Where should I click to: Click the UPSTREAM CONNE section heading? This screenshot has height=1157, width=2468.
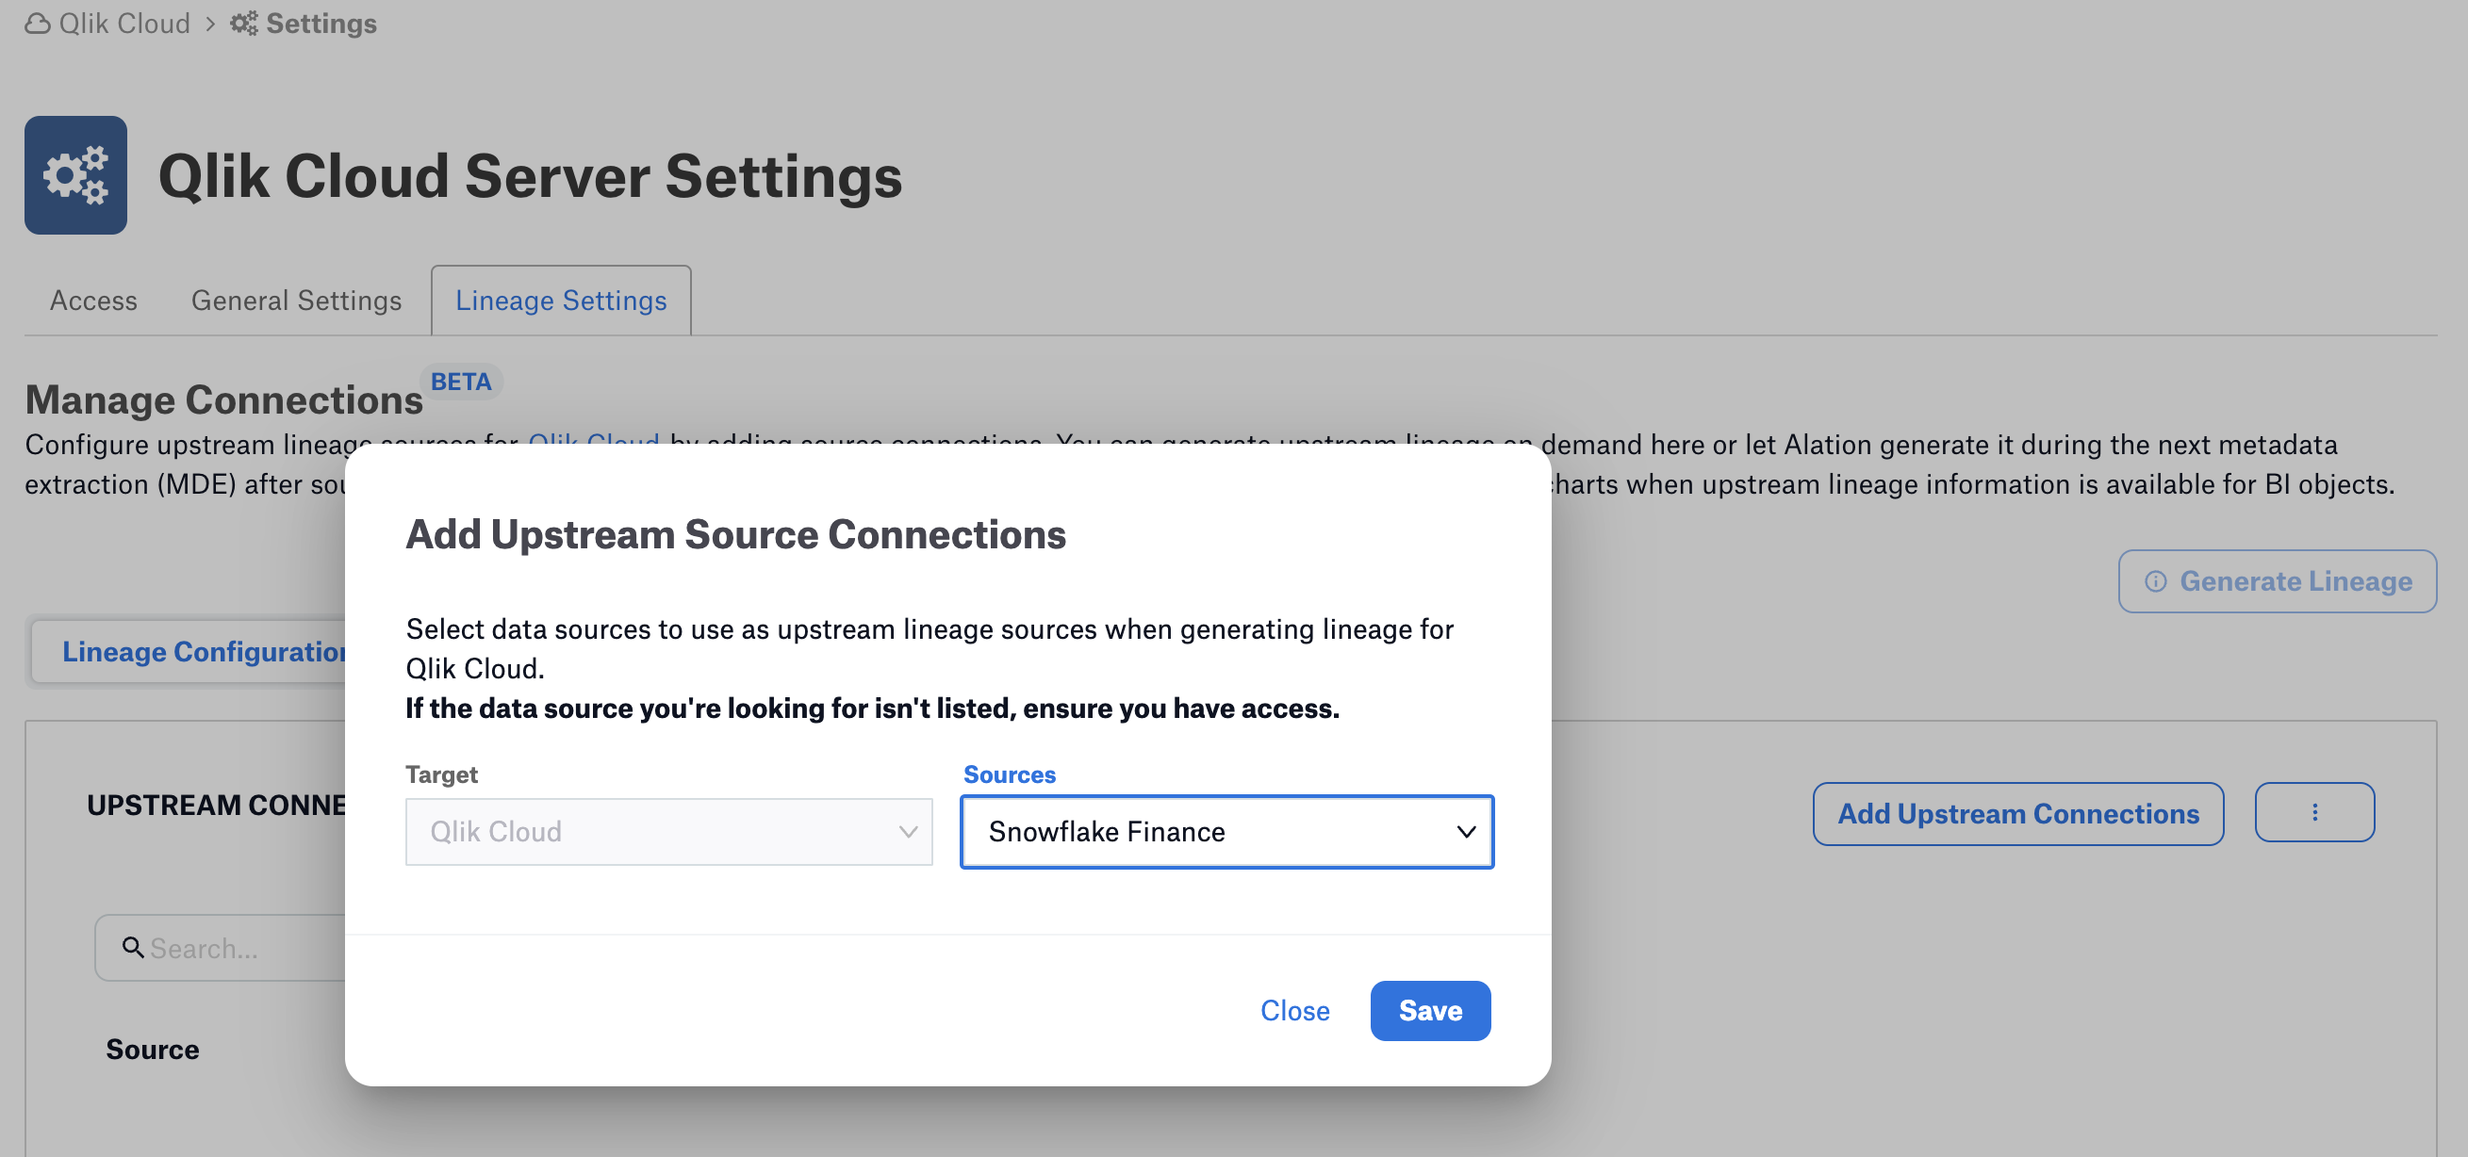pos(217,805)
